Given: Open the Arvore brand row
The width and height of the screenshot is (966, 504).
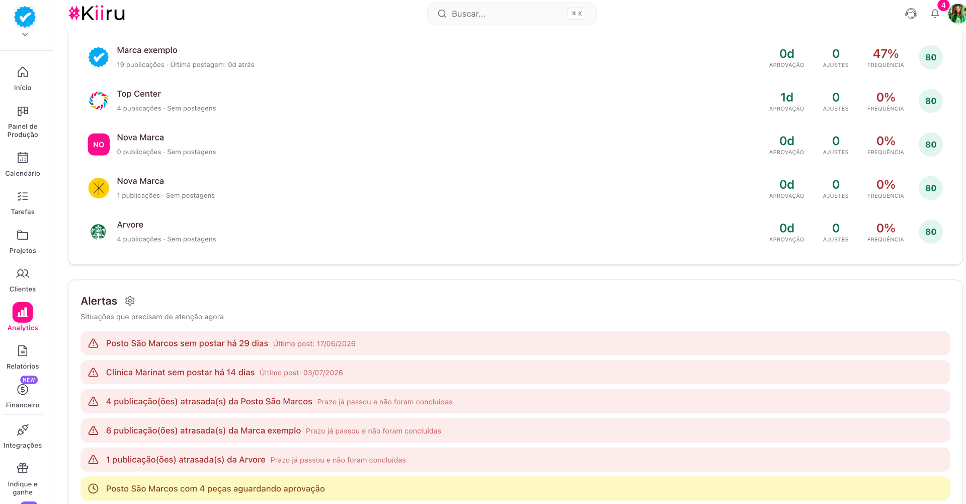Looking at the screenshot, I should (515, 232).
